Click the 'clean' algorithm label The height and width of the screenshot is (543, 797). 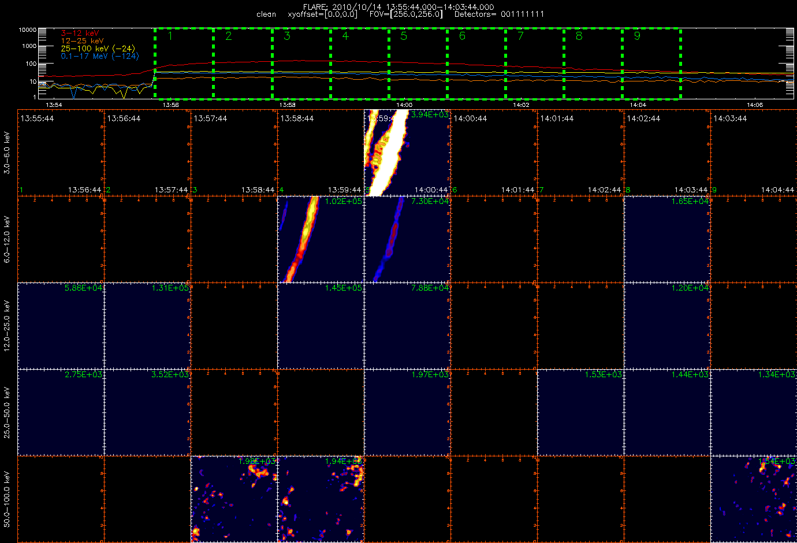[x=266, y=14]
